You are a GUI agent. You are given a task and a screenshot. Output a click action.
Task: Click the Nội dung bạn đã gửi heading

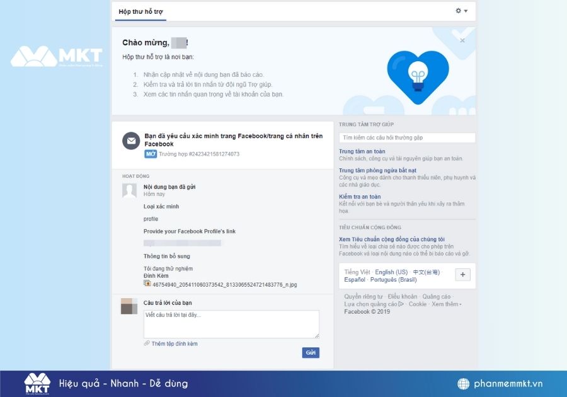click(169, 187)
